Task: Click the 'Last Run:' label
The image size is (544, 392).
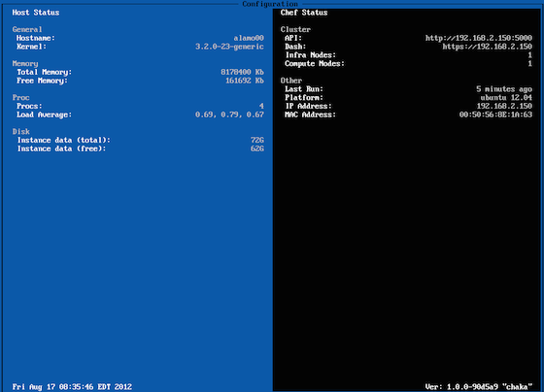Action: pos(304,89)
